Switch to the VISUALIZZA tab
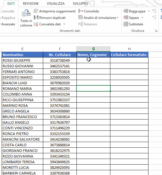This screenshot has width=162, height=175. click(56, 4)
